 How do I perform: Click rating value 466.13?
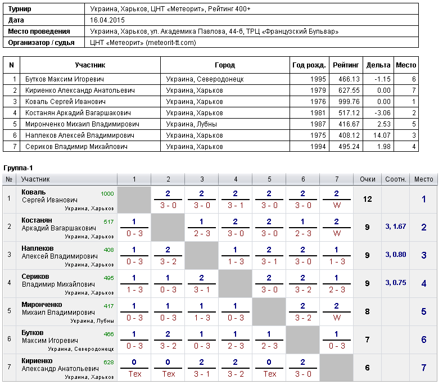click(349, 79)
